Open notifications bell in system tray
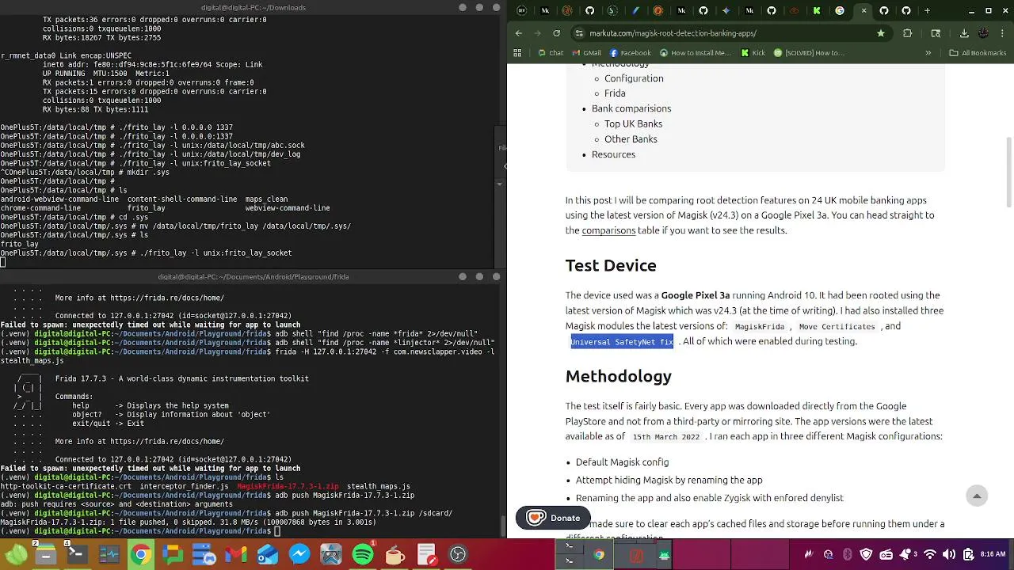Viewport: 1014px width, 570px height. pyautogui.click(x=905, y=554)
